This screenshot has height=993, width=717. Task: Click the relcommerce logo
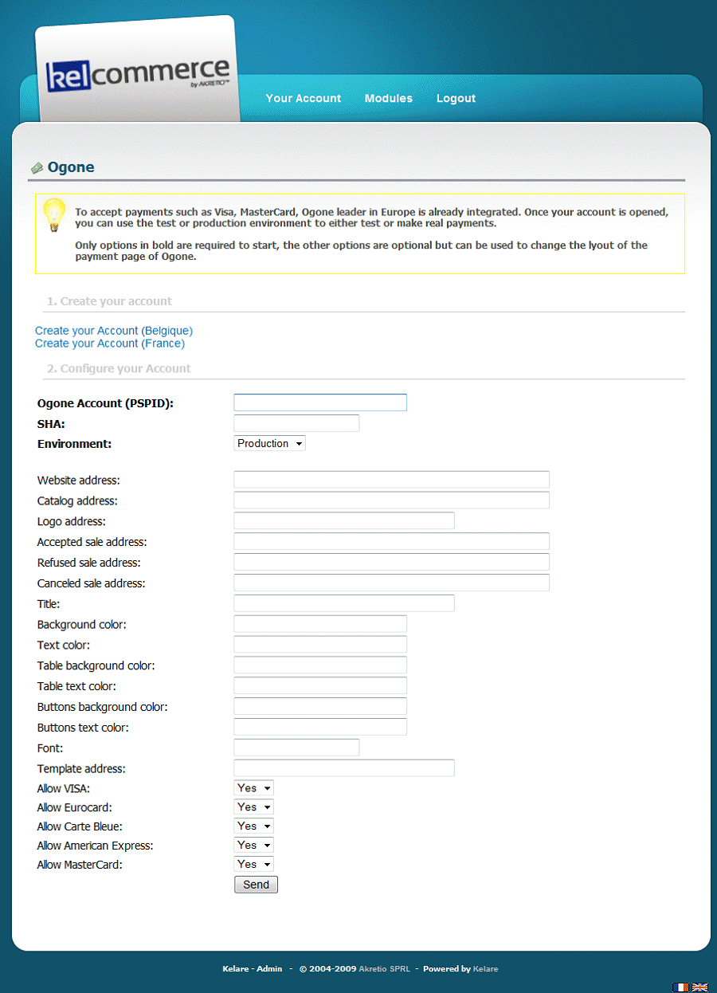pyautogui.click(x=138, y=74)
